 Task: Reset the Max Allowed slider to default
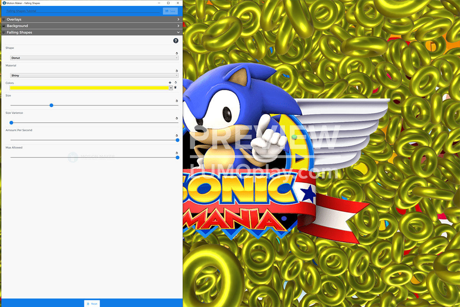pos(177,153)
